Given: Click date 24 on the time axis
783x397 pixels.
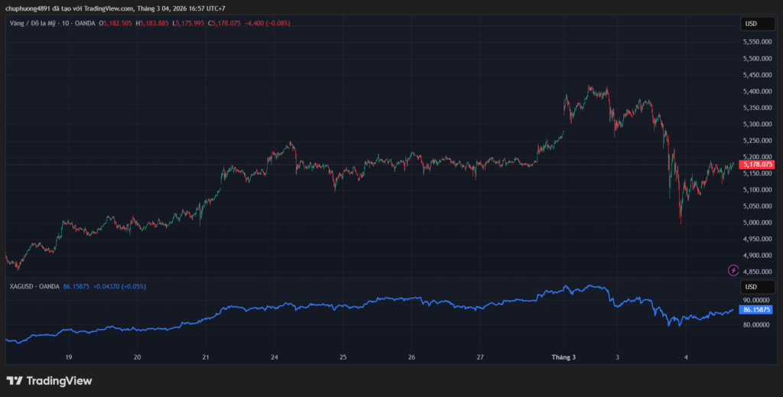Looking at the screenshot, I should 275,357.
